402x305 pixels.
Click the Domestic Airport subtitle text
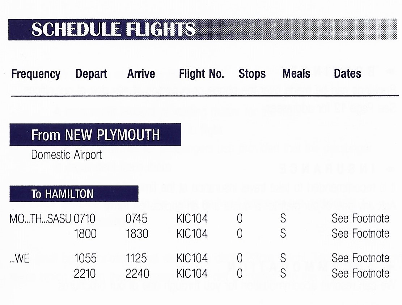(x=67, y=155)
